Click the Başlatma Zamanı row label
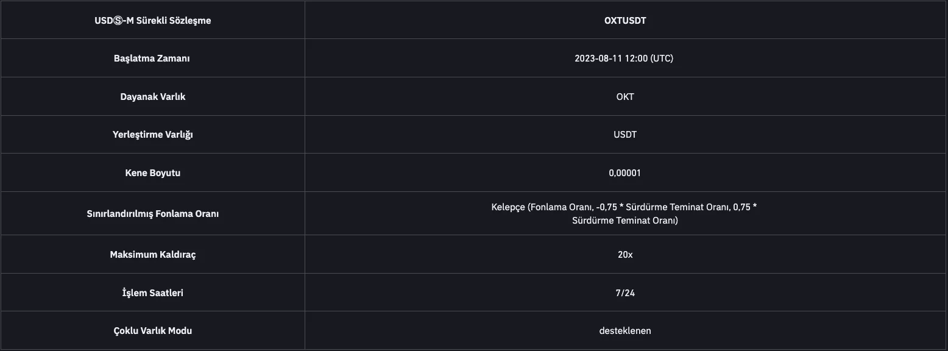 [x=152, y=58]
